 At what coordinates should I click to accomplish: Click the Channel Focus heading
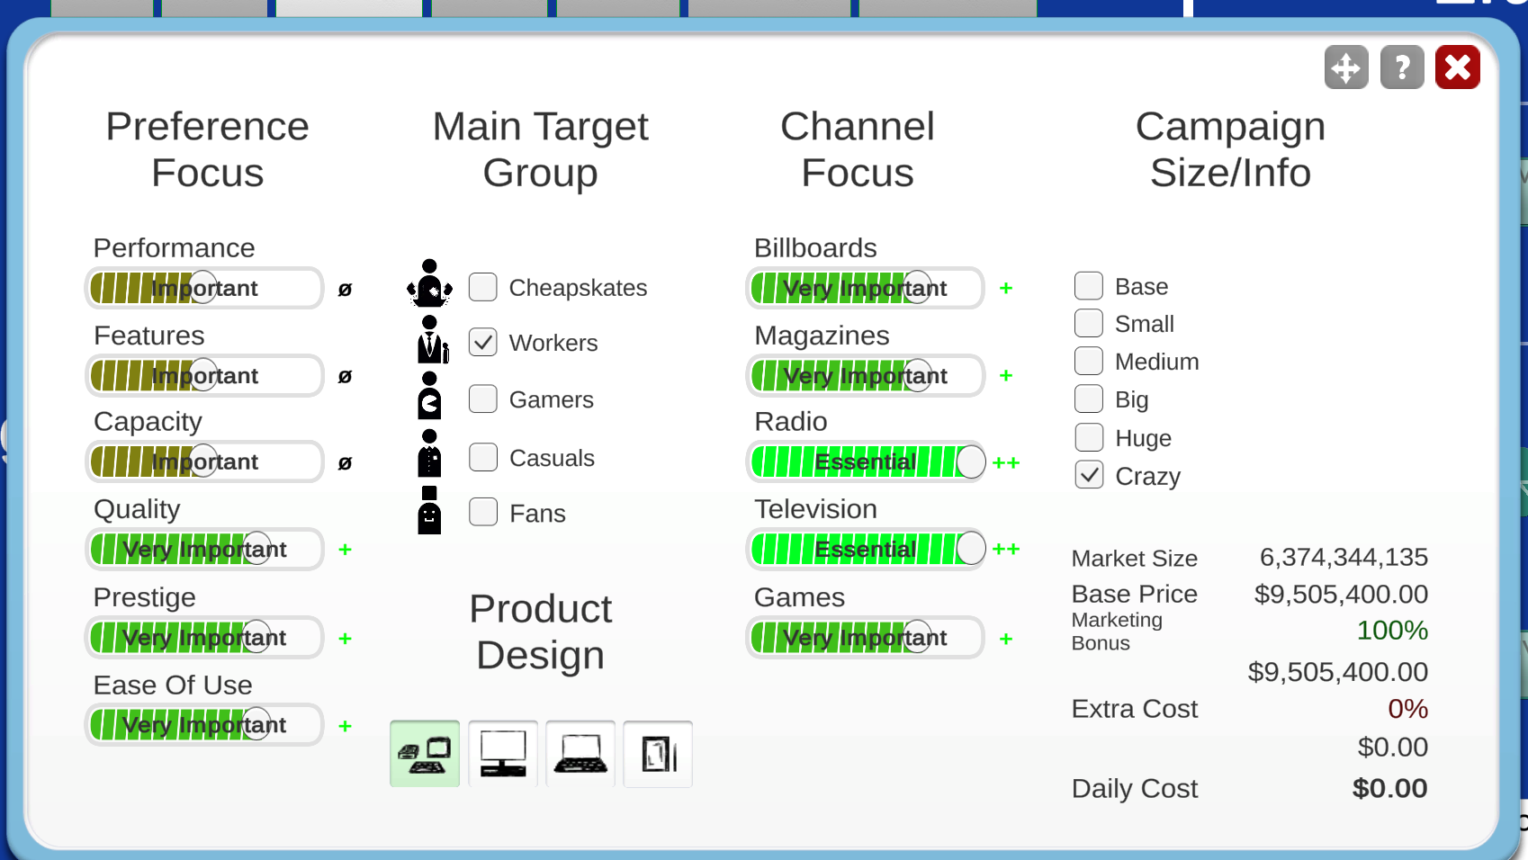[858, 149]
